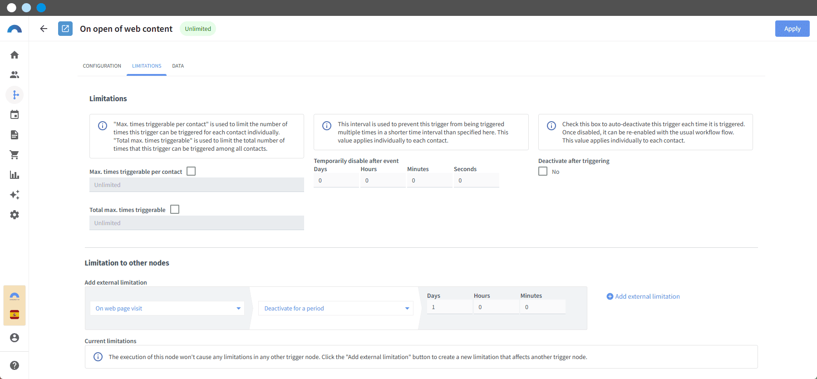Click the Unlimited status badge
The image size is (817, 379).
(x=198, y=29)
